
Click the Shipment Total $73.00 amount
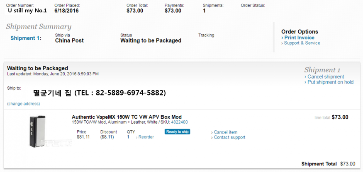coord(348,164)
